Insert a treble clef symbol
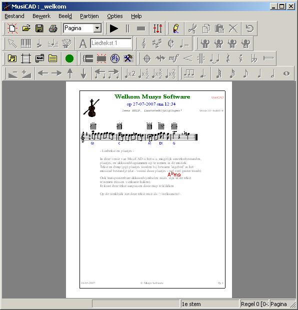This screenshot has height=310, width=298. (x=144, y=43)
